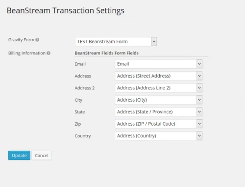The image size is (245, 187).
Task: Expand the Address (Address Line 2) dropdown
Action: point(158,88)
